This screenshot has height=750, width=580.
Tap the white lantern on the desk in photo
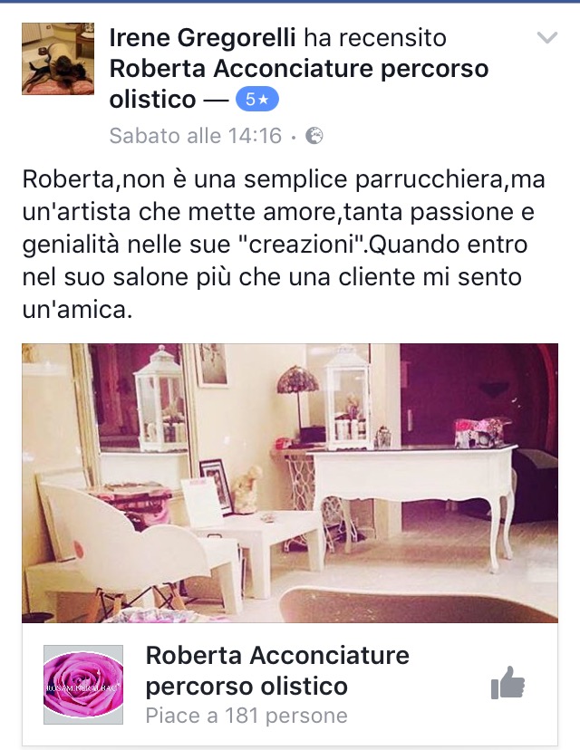(x=348, y=399)
